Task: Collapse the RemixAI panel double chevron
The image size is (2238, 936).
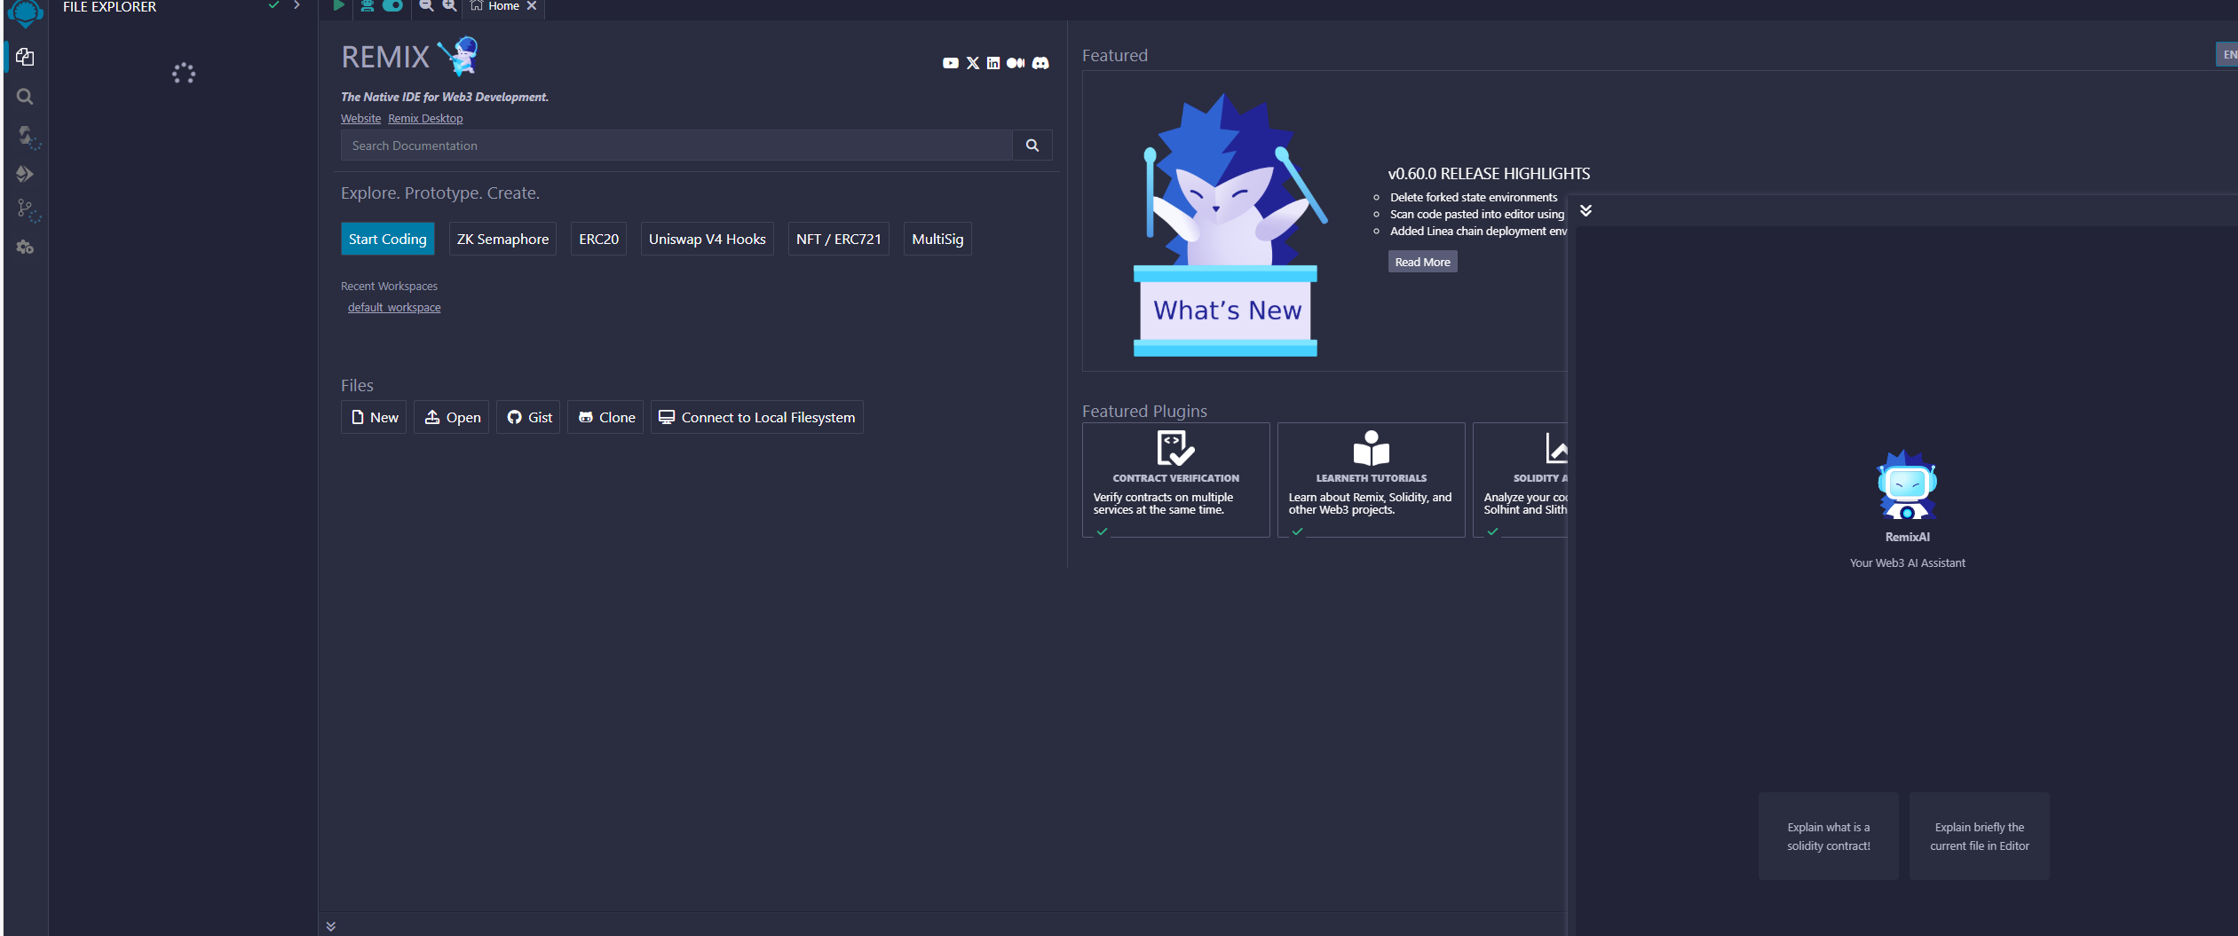Action: (1586, 210)
